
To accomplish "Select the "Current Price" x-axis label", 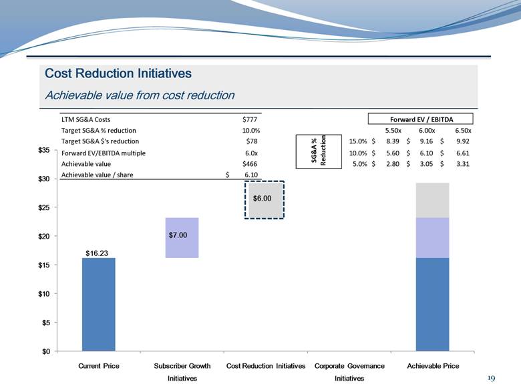I will [99, 366].
